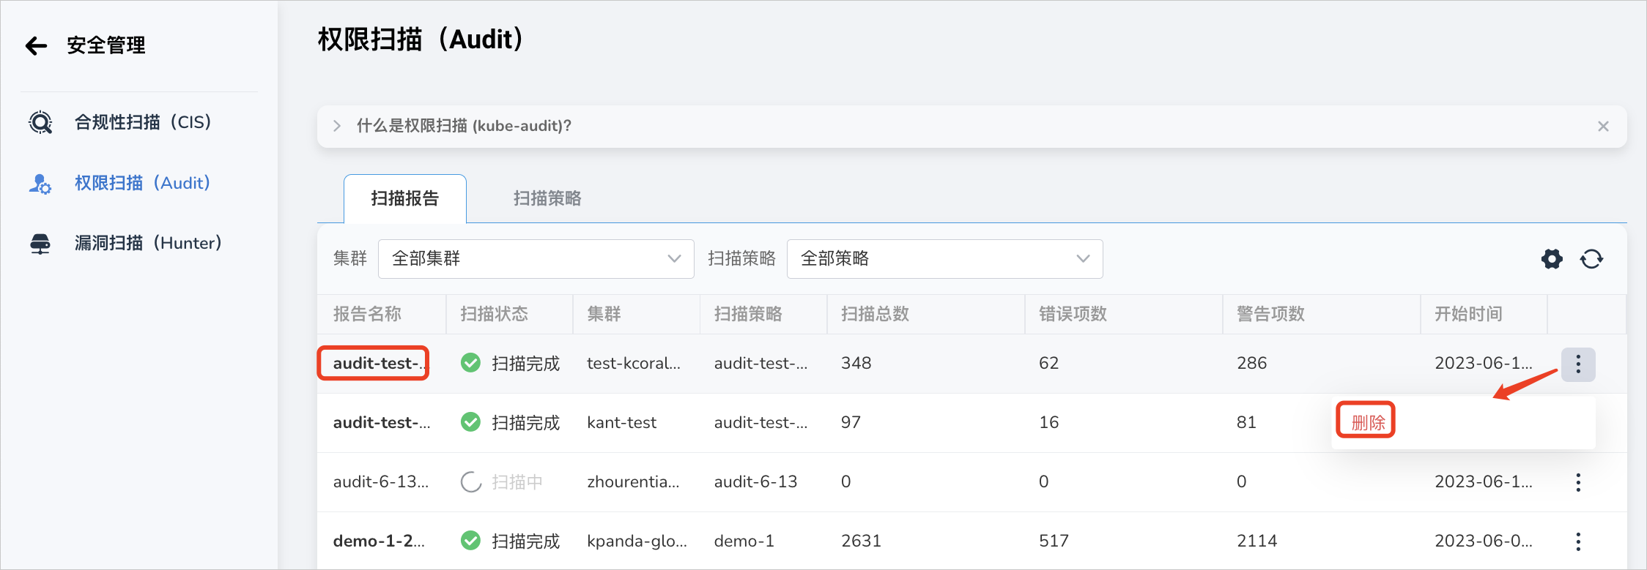The image size is (1647, 570).
Task: Switch to the 扫描策略 tab
Action: (x=547, y=198)
